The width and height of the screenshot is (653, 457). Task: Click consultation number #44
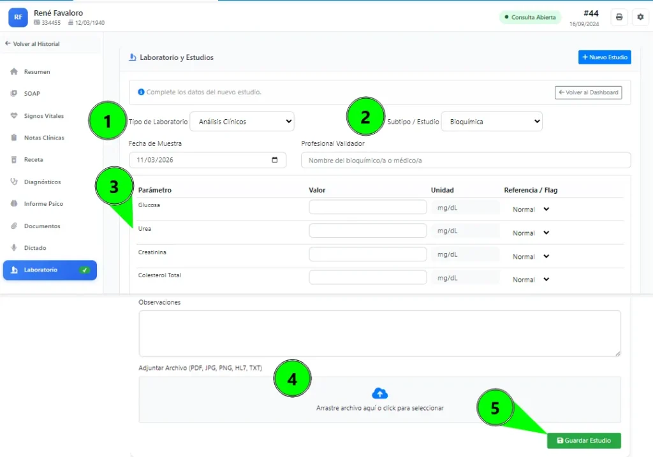591,13
